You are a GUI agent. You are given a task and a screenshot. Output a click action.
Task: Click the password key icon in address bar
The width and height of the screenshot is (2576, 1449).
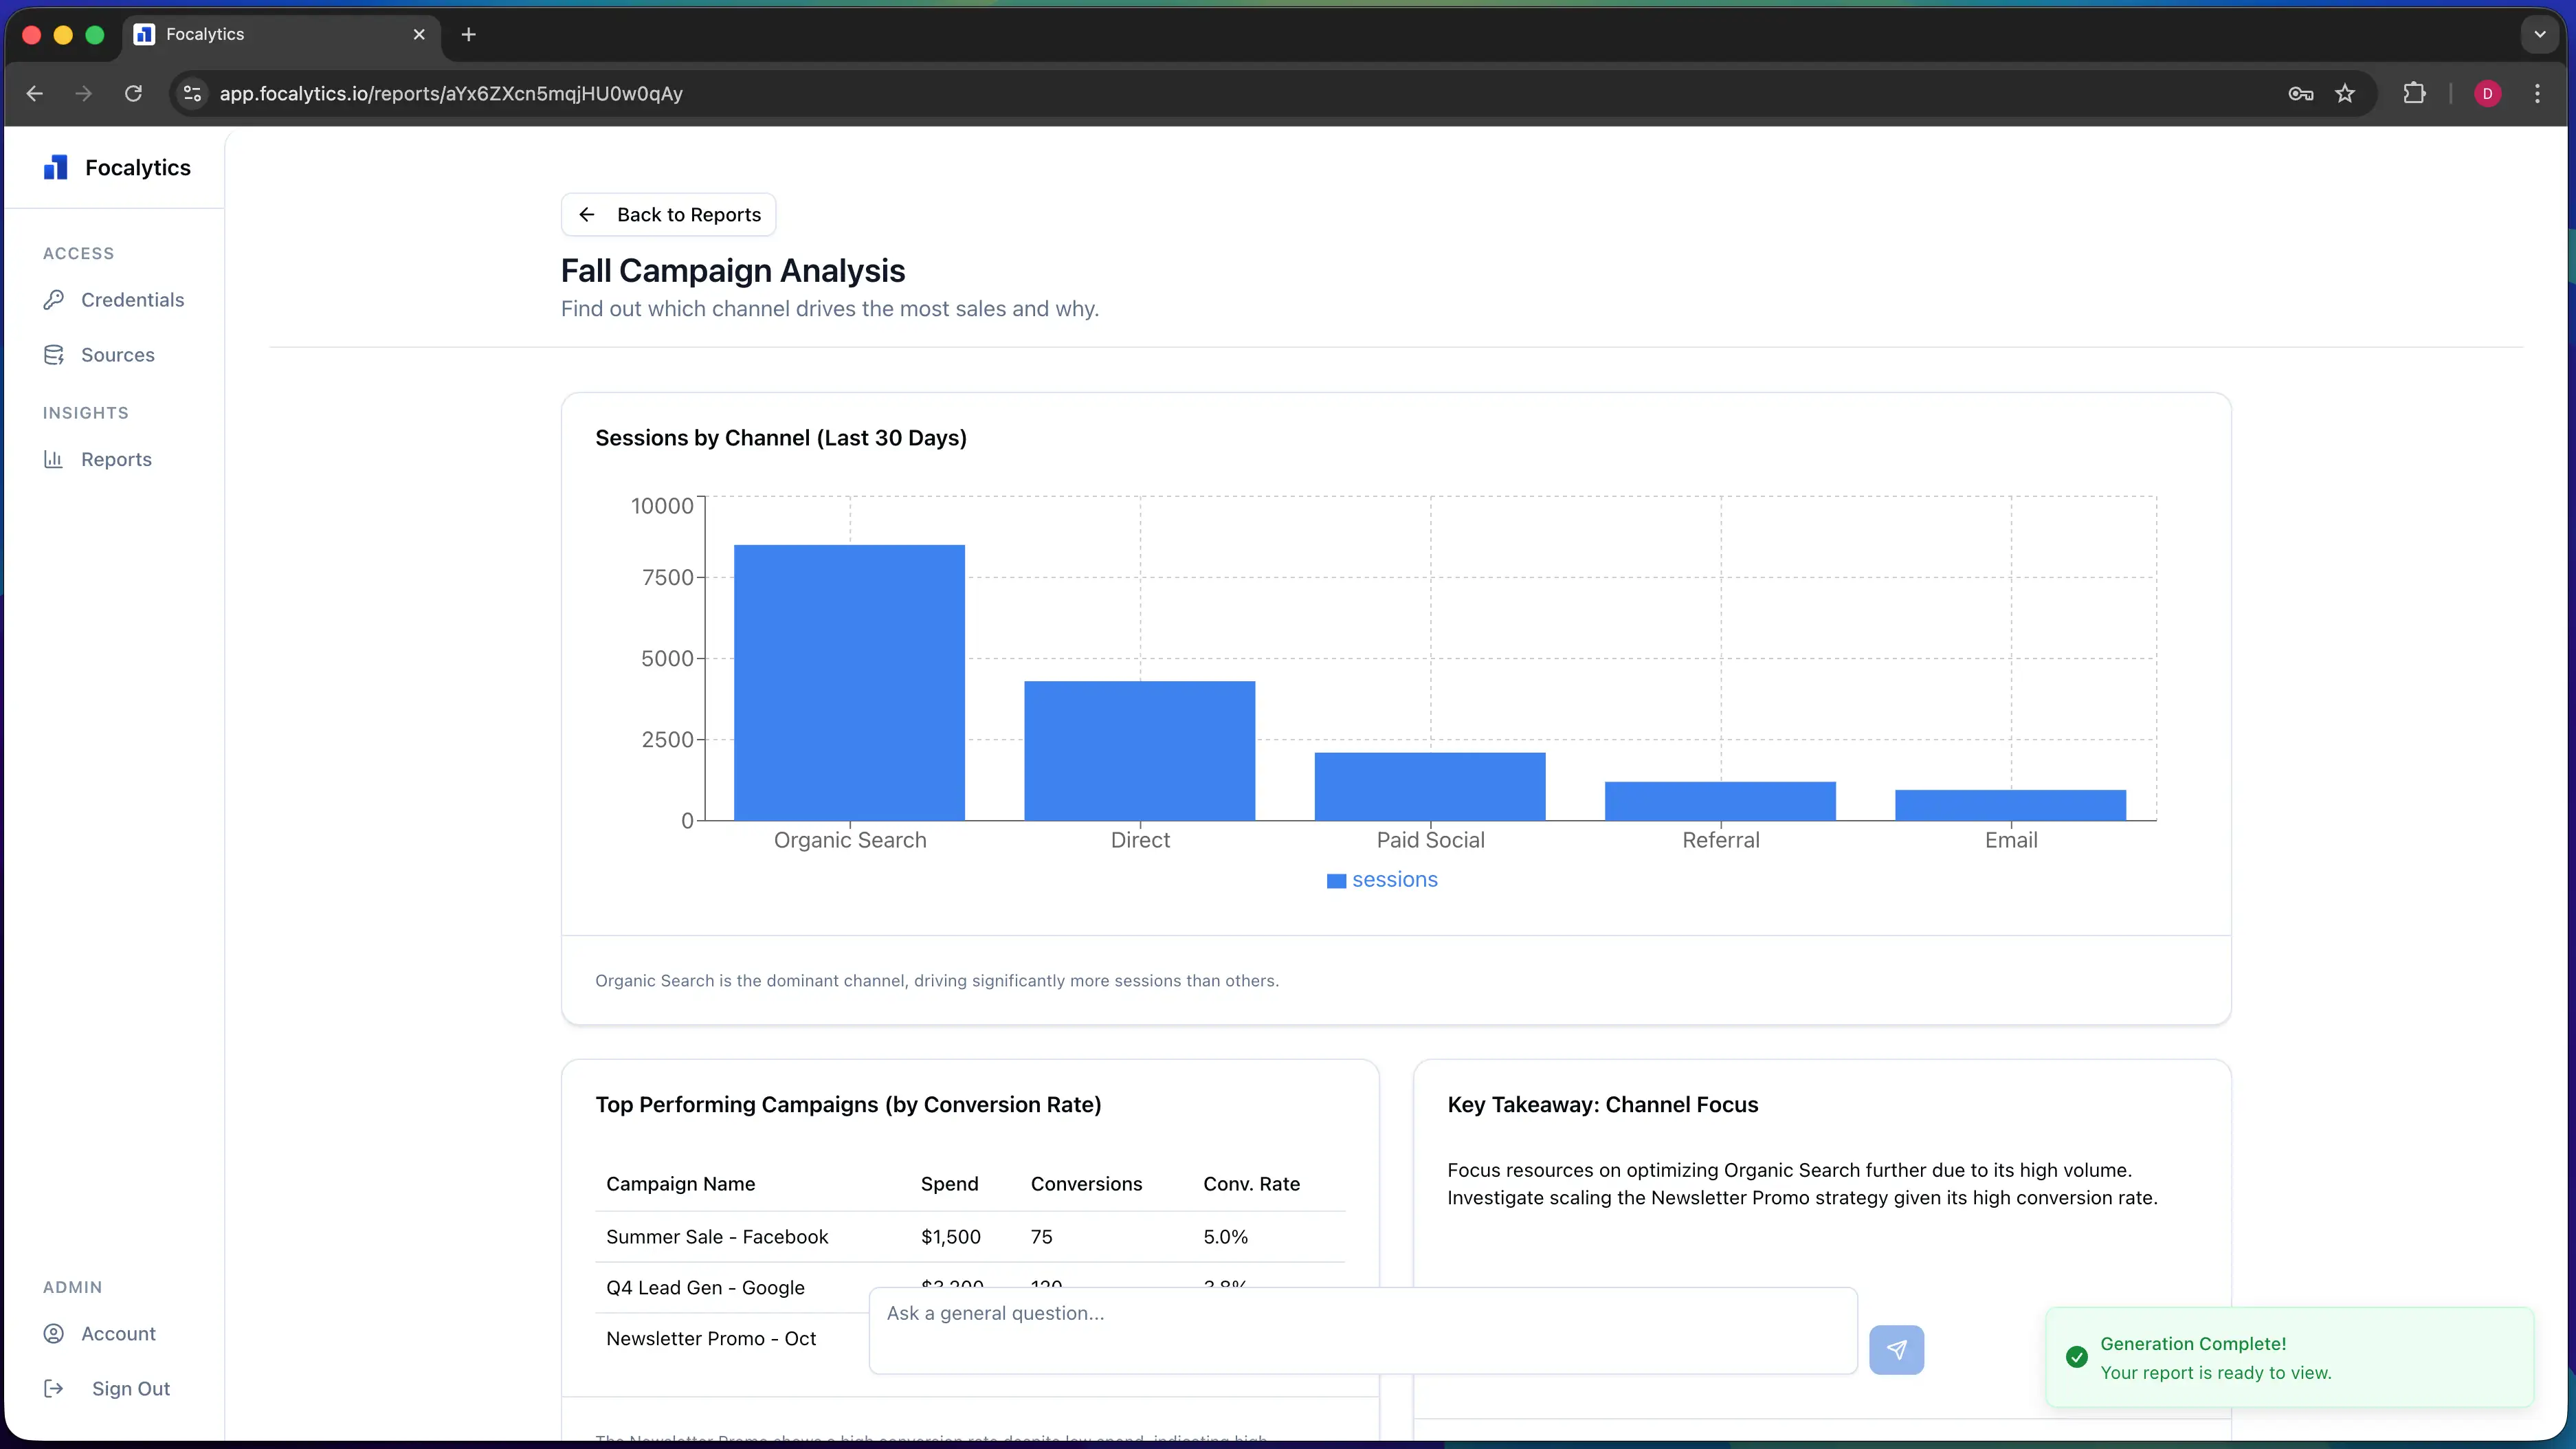coord(2300,93)
